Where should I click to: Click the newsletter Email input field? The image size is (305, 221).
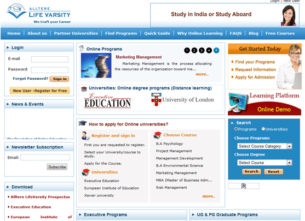click(45, 157)
